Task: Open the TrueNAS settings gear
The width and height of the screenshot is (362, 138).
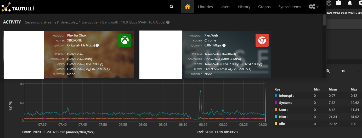Action: point(360,3)
